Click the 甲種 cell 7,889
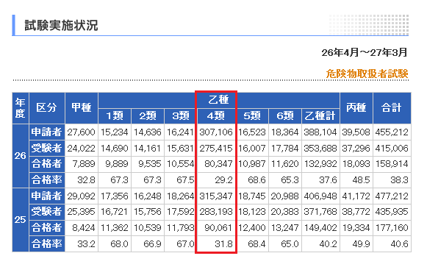 pyautogui.click(x=82, y=164)
